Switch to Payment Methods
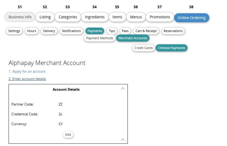 [100, 38]
